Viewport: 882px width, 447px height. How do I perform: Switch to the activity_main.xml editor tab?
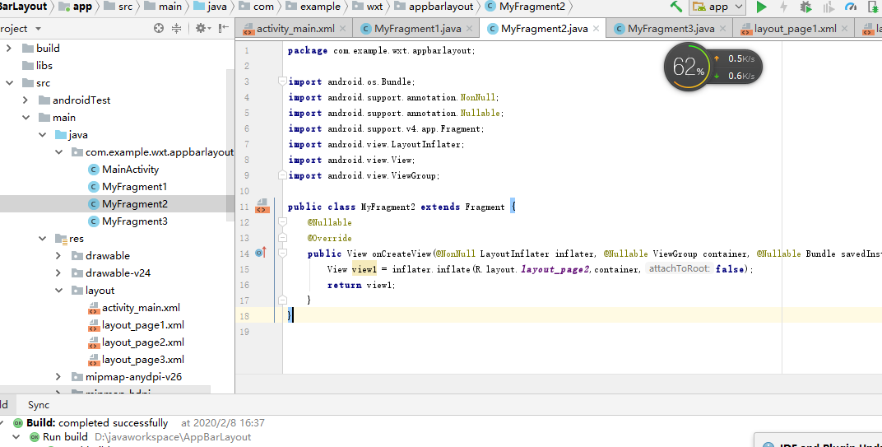[x=295, y=29]
